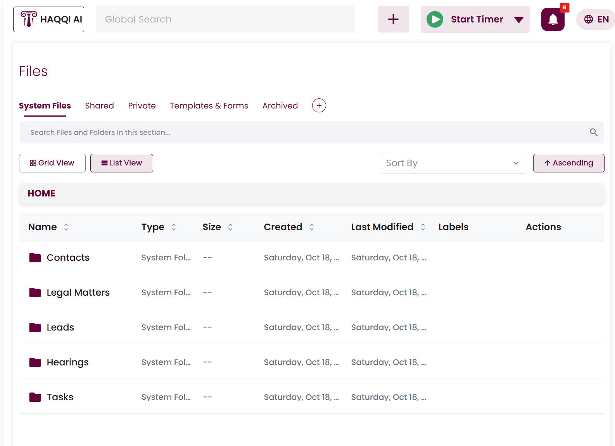Click the Contacts folder icon

(35, 258)
